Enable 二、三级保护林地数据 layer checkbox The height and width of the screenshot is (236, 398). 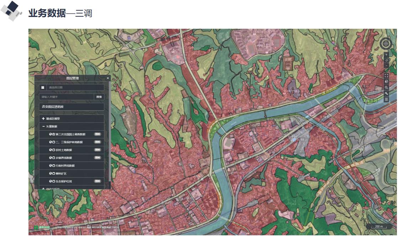click(x=54, y=142)
